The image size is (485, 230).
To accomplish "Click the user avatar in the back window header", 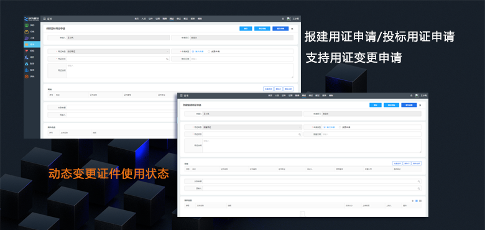I will coord(289,19).
